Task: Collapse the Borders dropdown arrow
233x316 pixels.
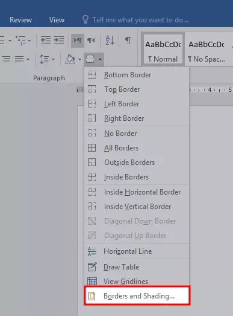Action: click(x=100, y=59)
